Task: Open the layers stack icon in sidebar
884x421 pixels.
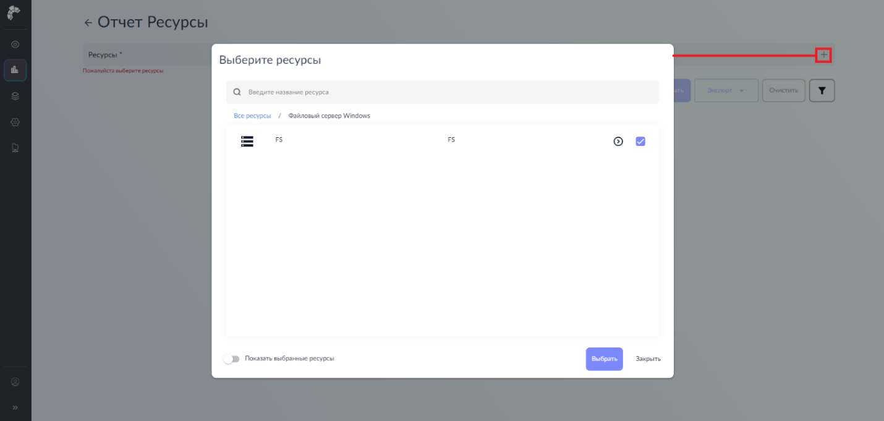Action: tap(15, 96)
